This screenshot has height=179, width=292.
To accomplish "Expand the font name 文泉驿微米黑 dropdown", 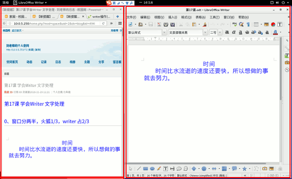I will coord(205,32).
